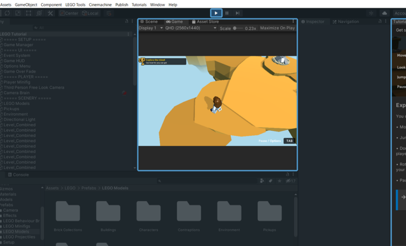The image size is (406, 246).
Task: Toggle grid snapping icon in the toolbar
Action: pyautogui.click(x=109, y=13)
